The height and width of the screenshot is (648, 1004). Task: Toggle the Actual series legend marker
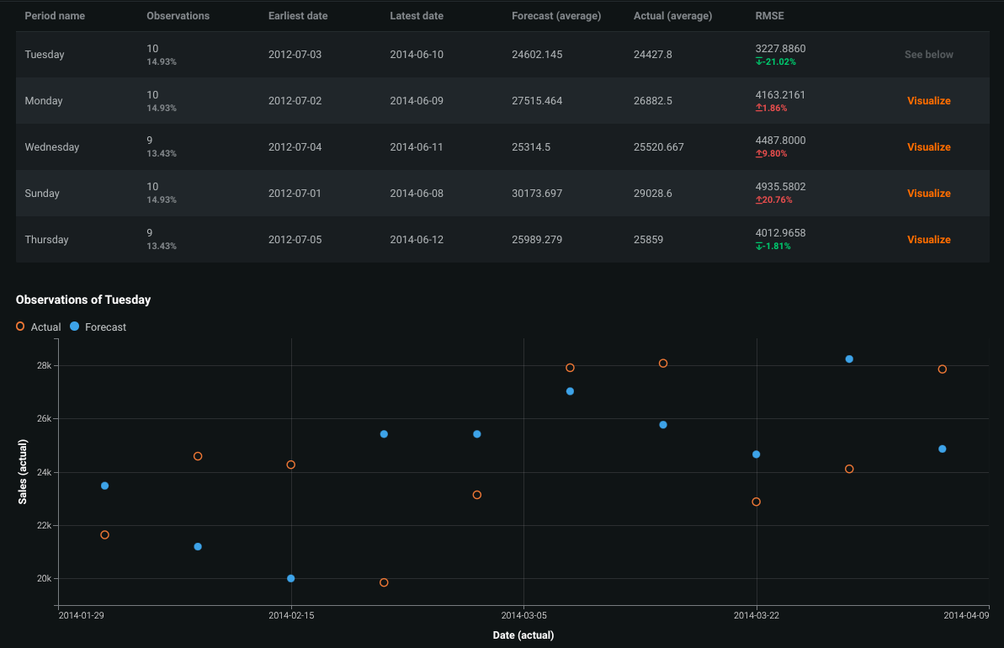(20, 327)
